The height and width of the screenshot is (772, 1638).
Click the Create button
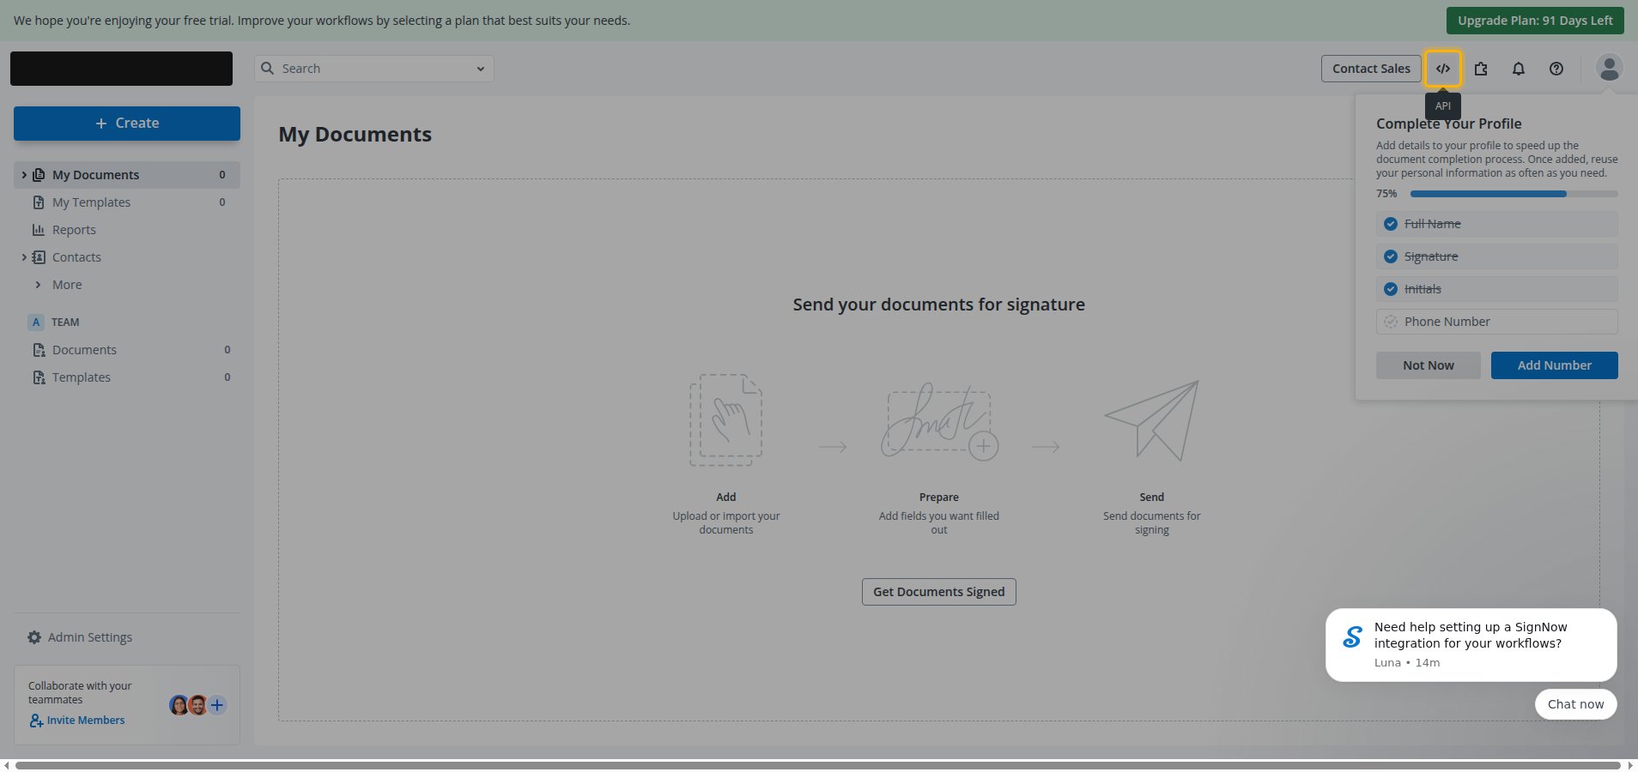coord(127,124)
